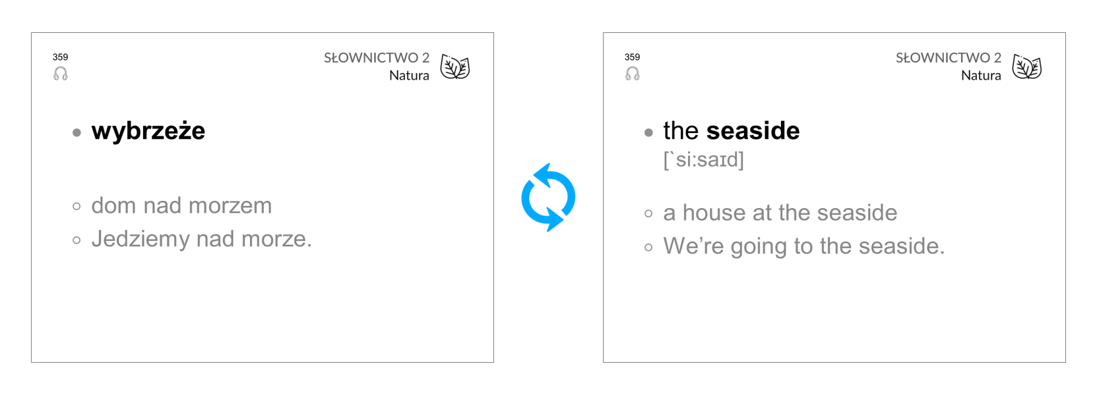Click 'SŁOWNICTWO 2' heading on right card
Viewport: 1097px width, 395px height.
949,58
